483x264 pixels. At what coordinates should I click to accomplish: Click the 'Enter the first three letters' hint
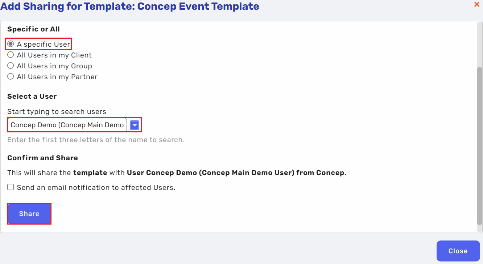[x=96, y=140]
